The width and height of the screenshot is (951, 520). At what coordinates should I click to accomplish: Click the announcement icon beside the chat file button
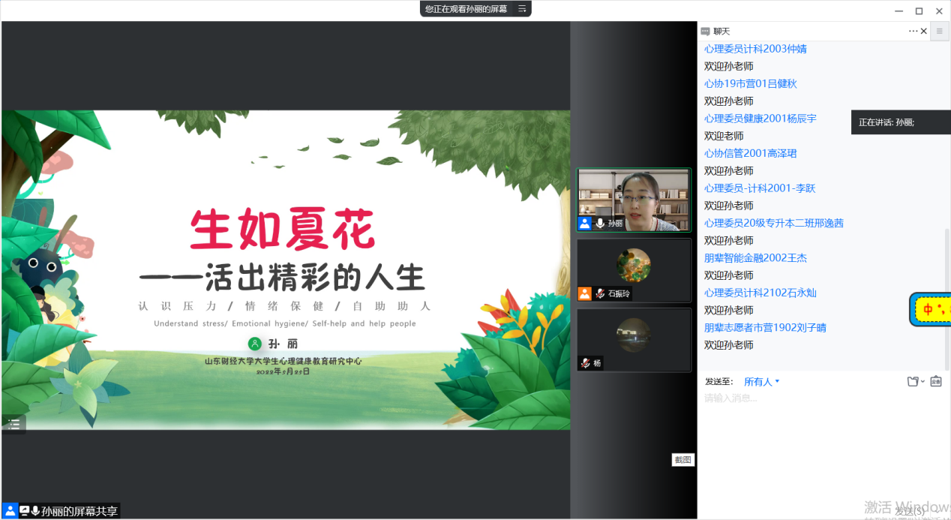click(x=936, y=381)
